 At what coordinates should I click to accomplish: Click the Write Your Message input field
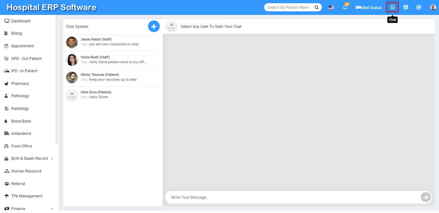pyautogui.click(x=293, y=197)
